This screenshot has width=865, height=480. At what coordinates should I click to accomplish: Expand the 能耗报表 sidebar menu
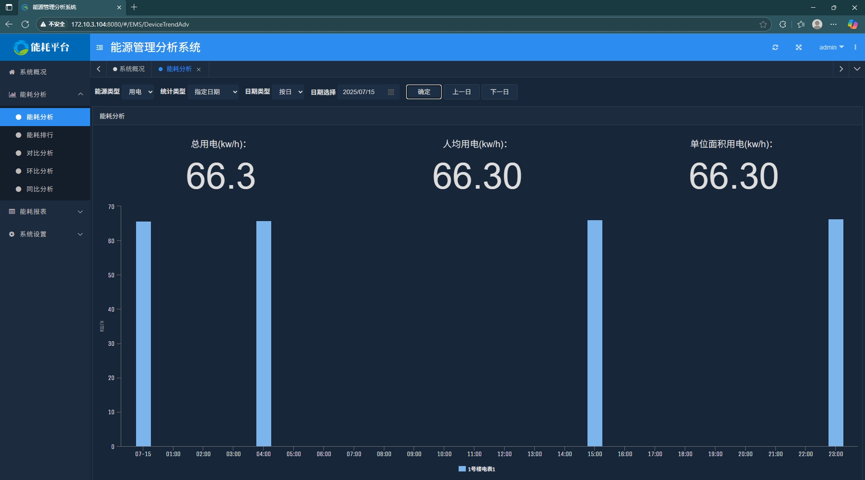(45, 212)
